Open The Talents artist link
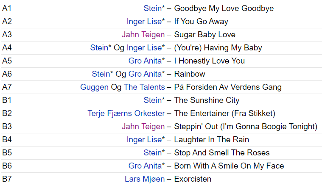This screenshot has height=188, width=322. (x=144, y=87)
